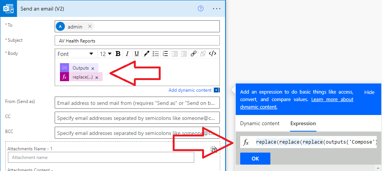This screenshot has width=382, height=171.
Task: Open the action's ellipsis menu
Action: [216, 9]
